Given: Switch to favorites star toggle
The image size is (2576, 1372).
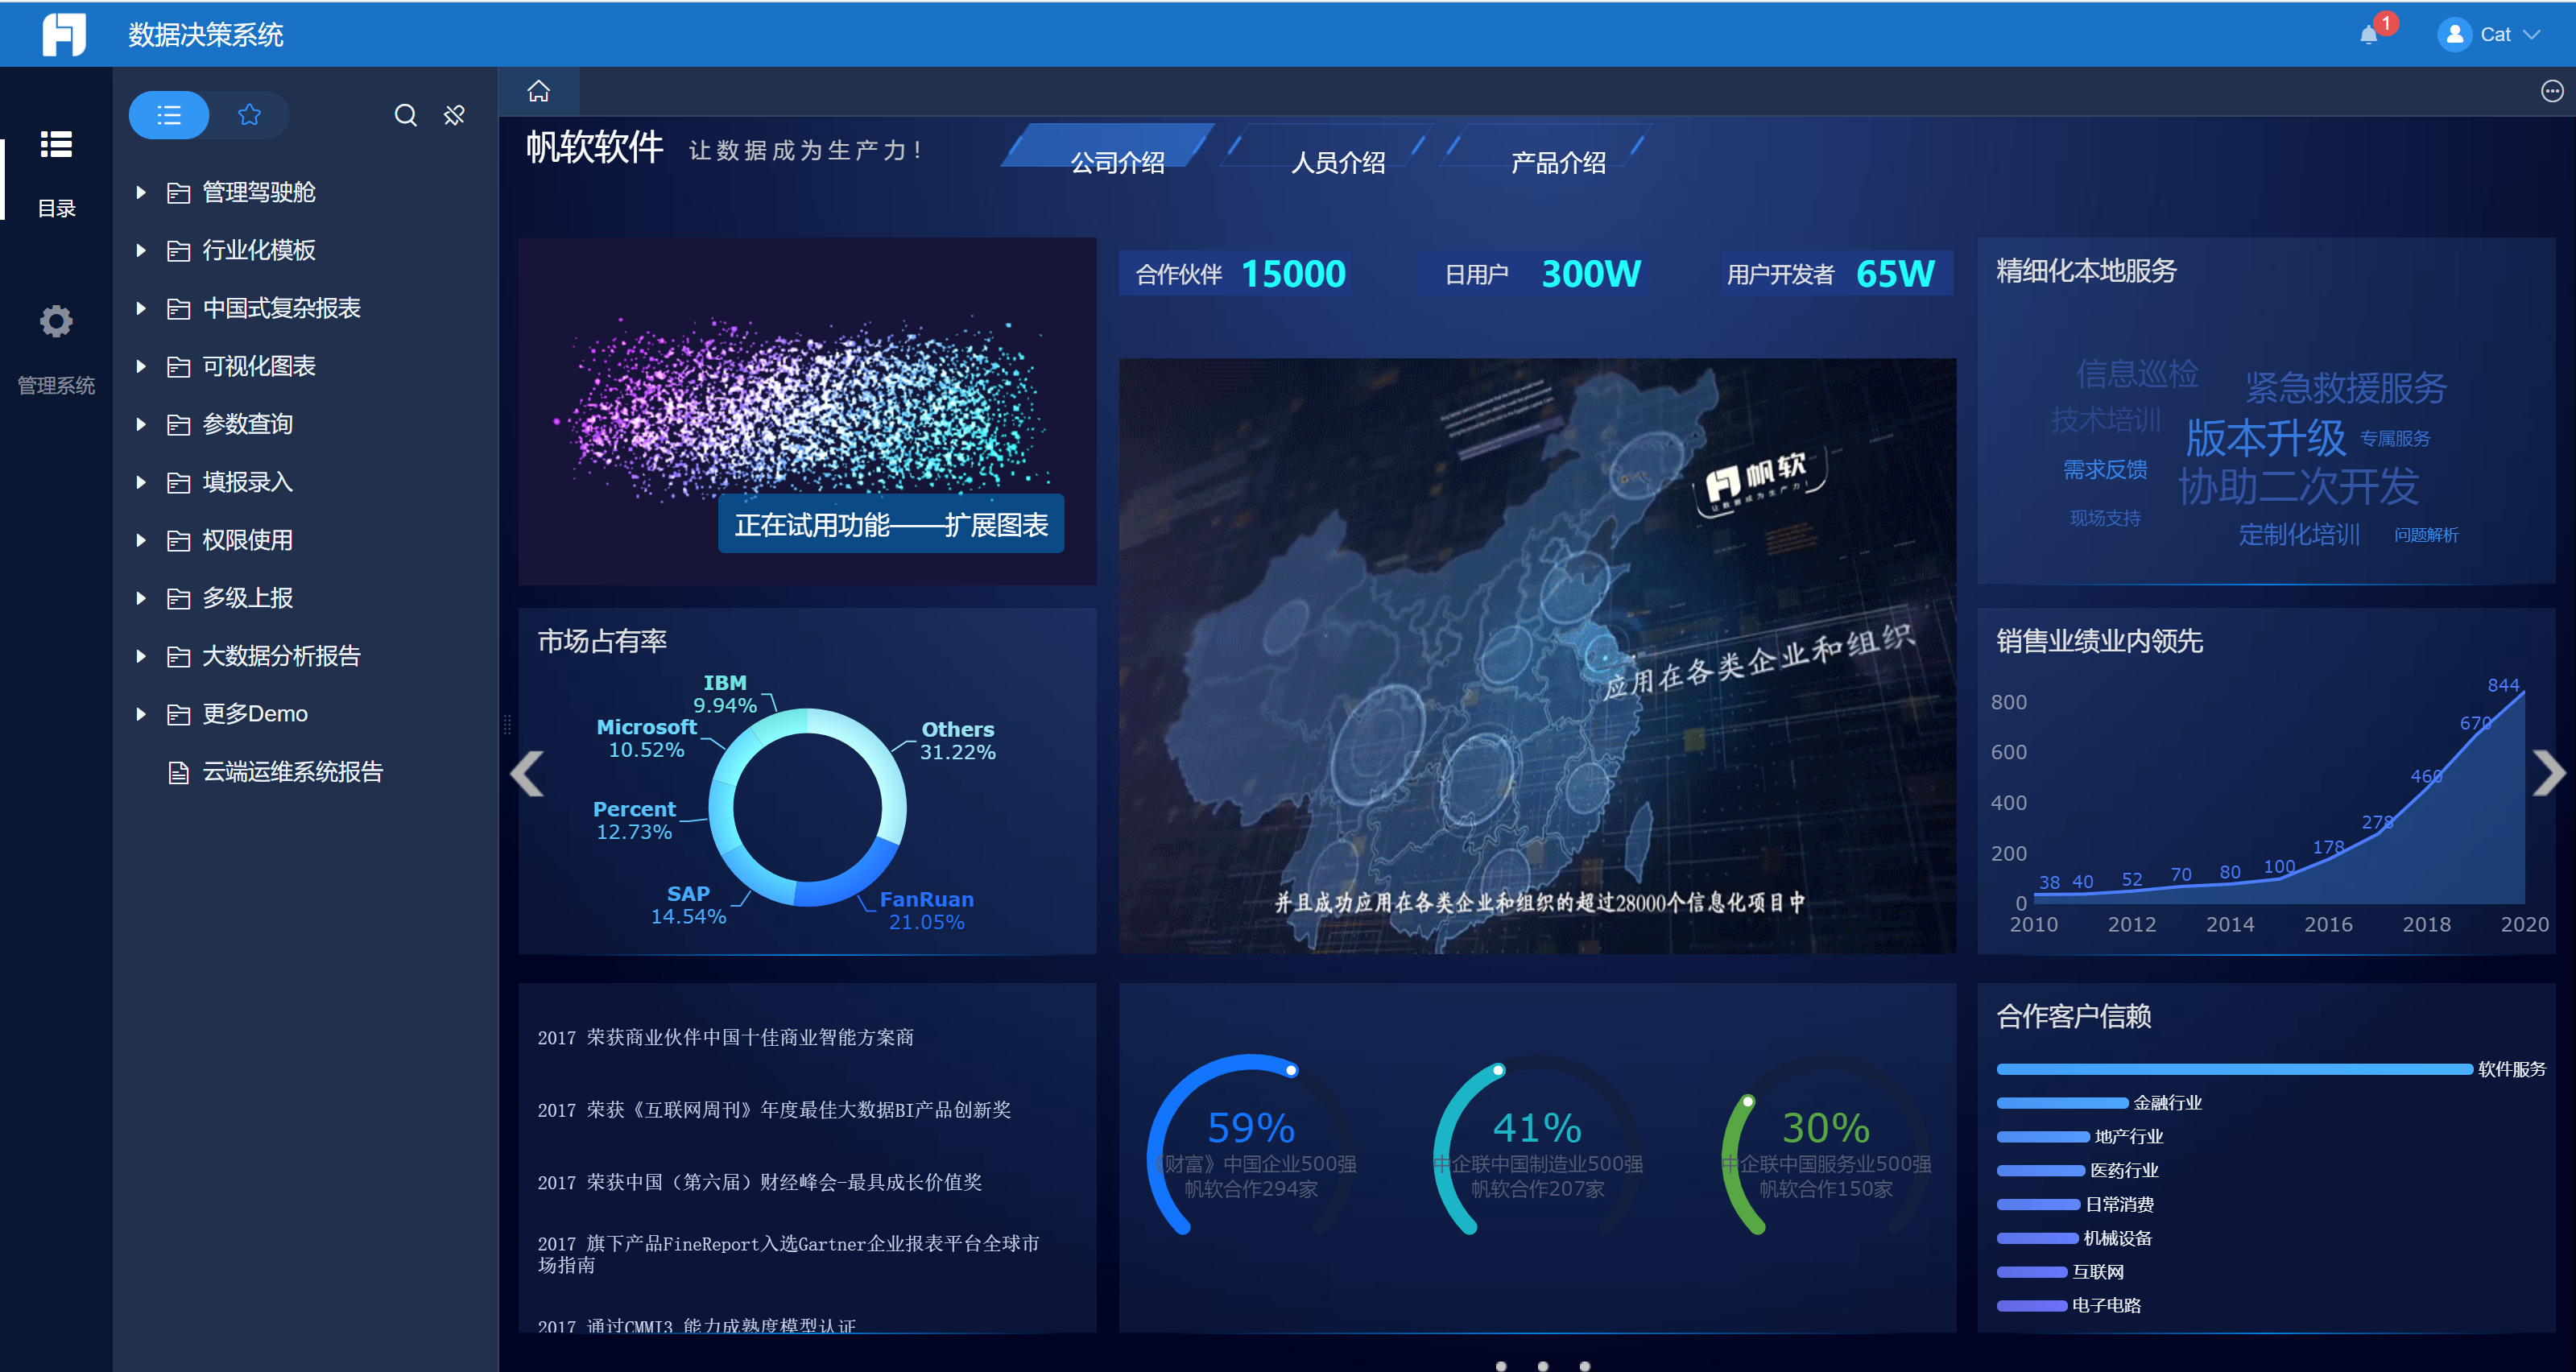Looking at the screenshot, I should click(x=250, y=115).
